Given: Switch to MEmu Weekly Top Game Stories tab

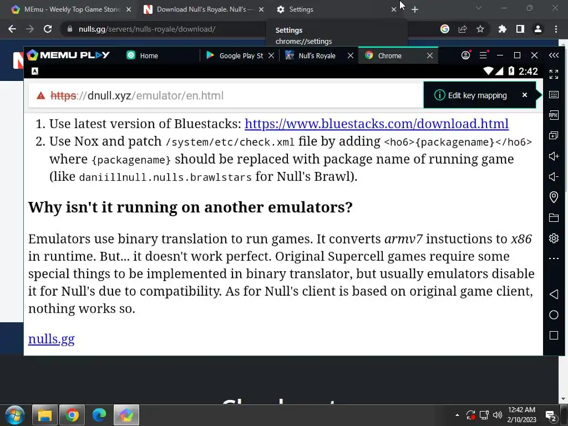Looking at the screenshot, I should click(x=72, y=9).
